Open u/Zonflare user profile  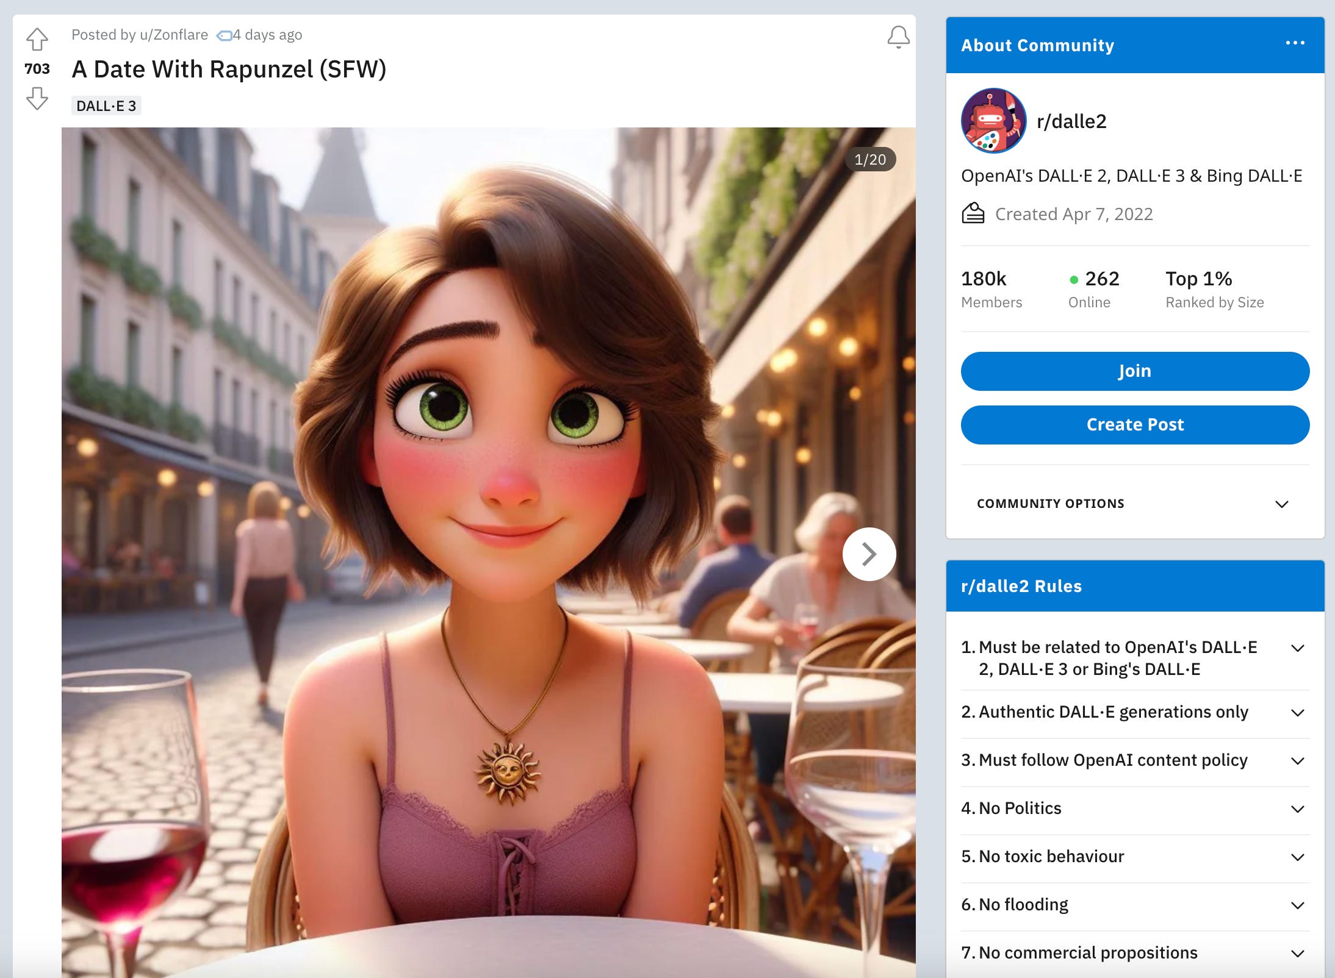pos(174,35)
